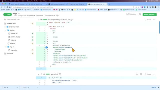
Task: Focus the Filter changed files field
Action: coord(19,19)
